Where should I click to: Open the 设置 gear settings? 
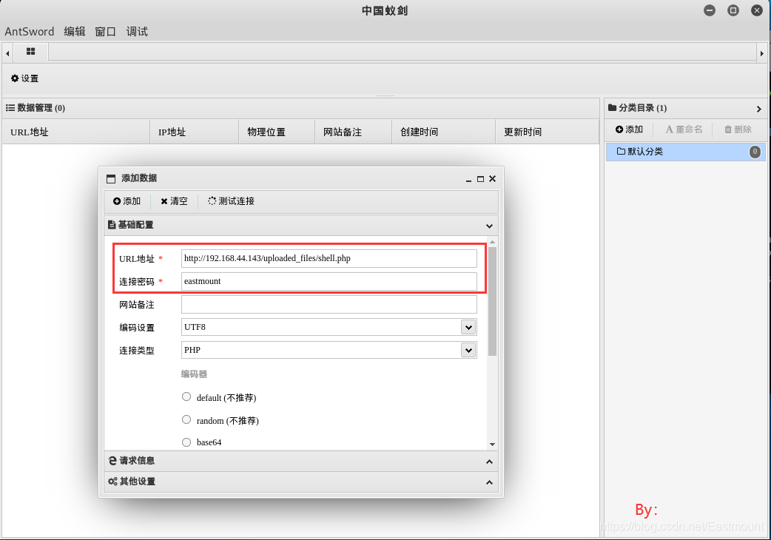tap(24, 78)
